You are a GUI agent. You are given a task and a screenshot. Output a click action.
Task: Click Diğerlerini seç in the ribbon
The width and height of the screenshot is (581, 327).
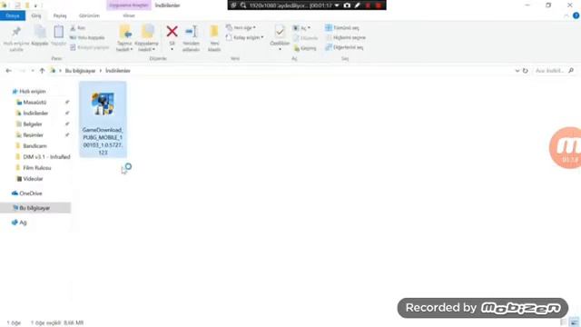coord(344,47)
